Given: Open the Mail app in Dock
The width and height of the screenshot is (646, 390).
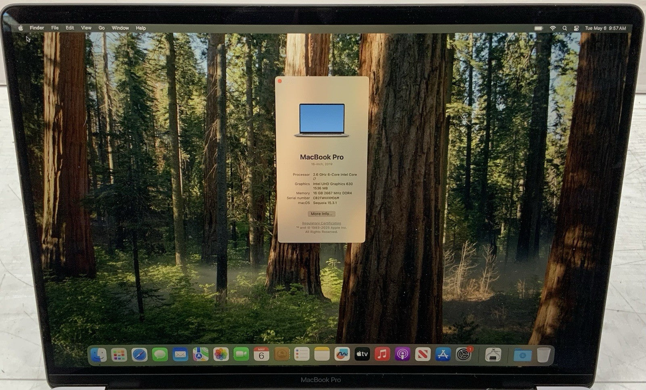Looking at the screenshot, I should pyautogui.click(x=180, y=354).
